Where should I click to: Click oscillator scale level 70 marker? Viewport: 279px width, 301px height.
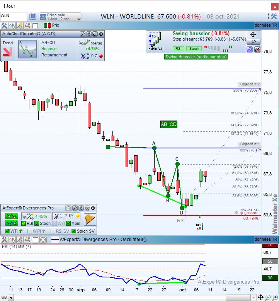270,245
